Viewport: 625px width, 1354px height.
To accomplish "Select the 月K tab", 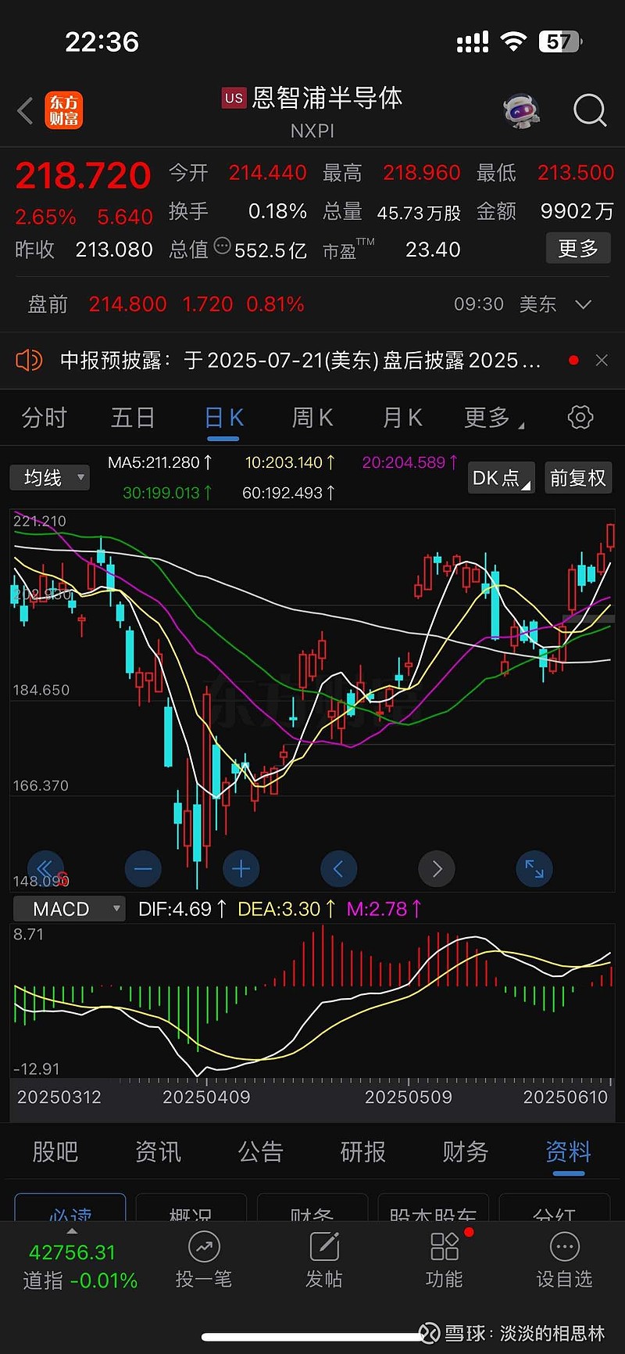I will point(402,418).
